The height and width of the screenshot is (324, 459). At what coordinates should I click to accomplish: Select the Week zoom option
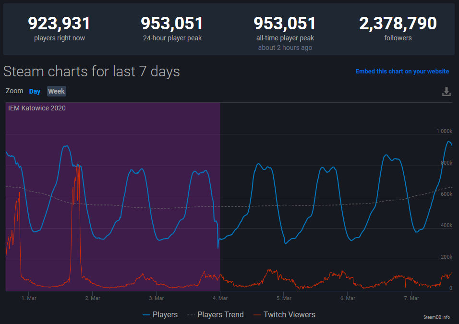pyautogui.click(x=57, y=91)
